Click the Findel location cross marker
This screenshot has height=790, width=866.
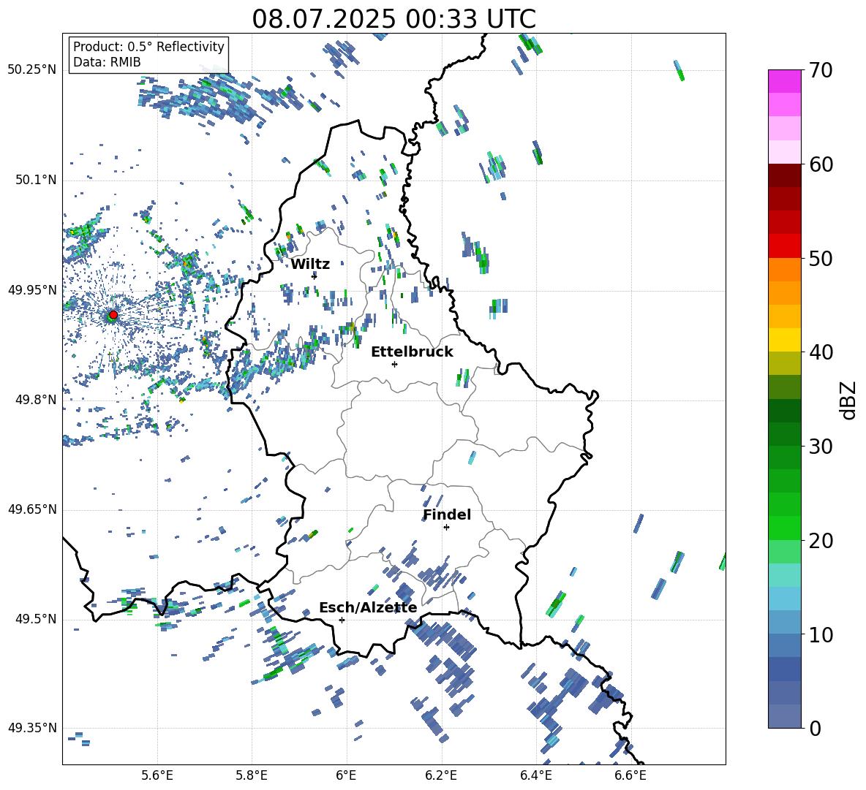click(x=446, y=528)
